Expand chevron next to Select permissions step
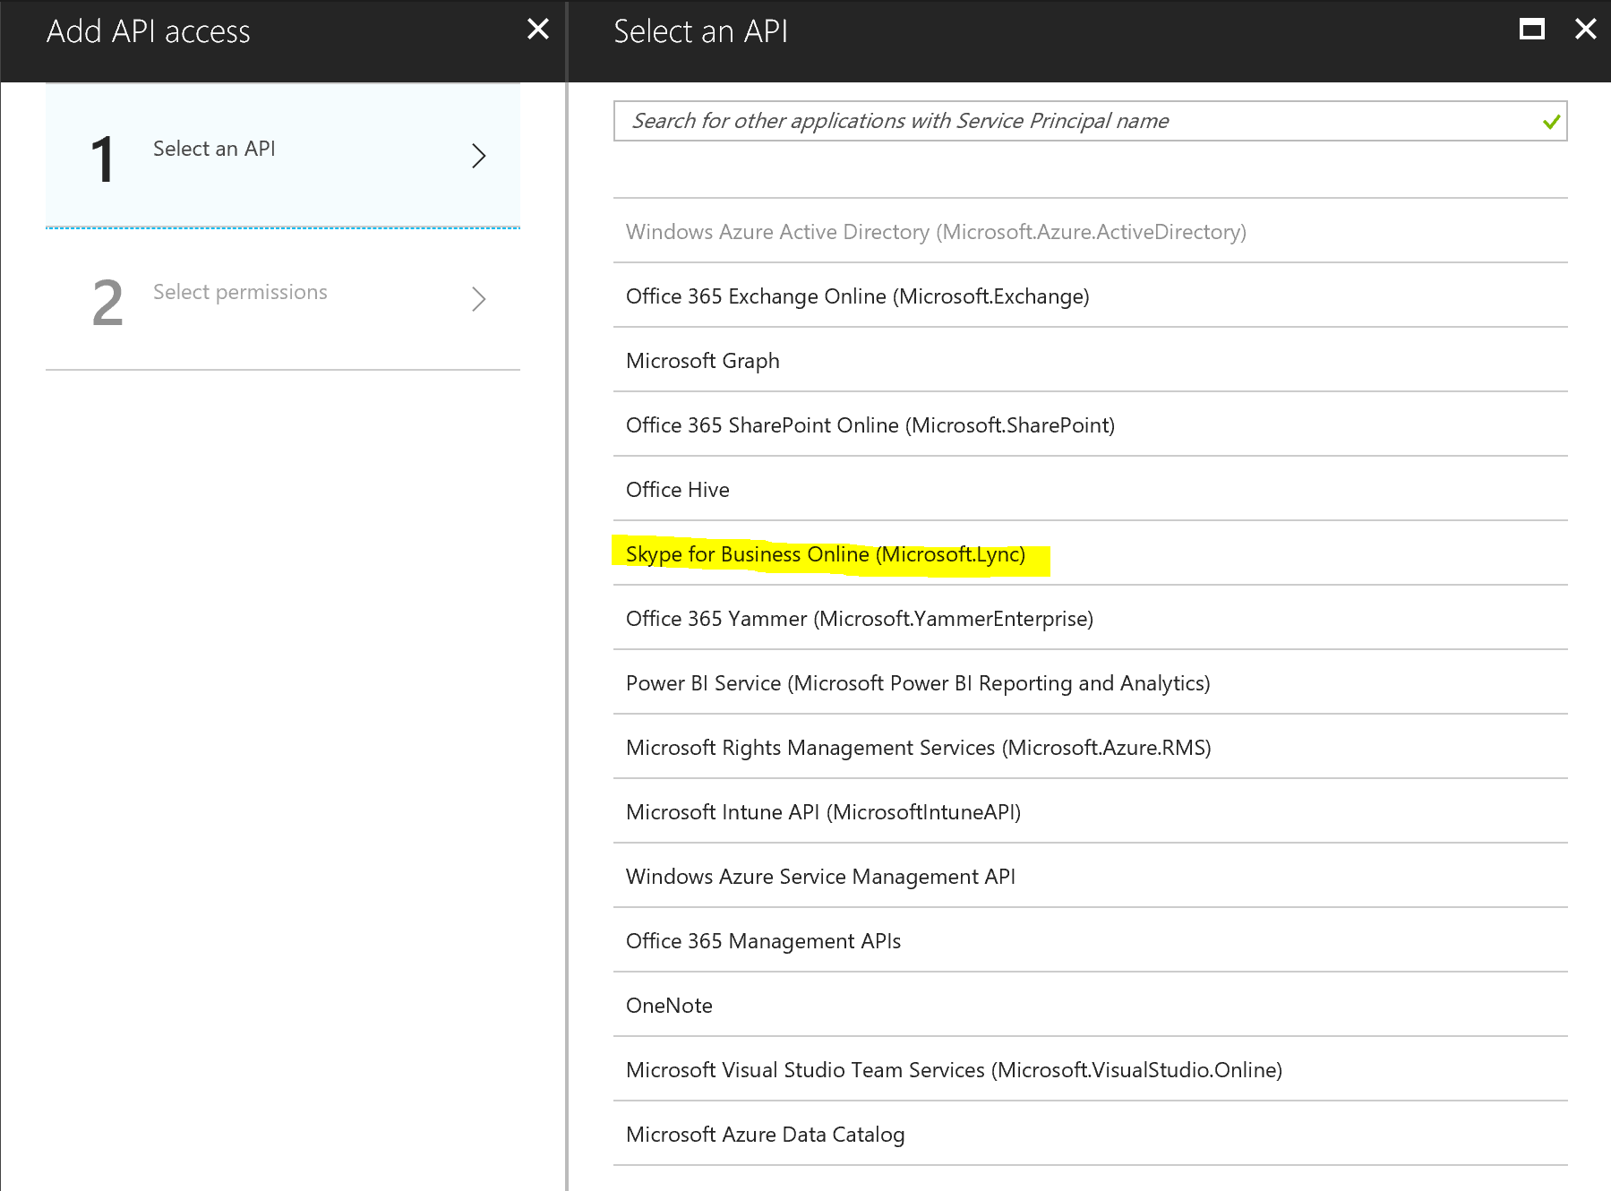This screenshot has height=1191, width=1611. click(479, 299)
